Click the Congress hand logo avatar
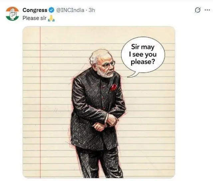The image size is (213, 181). click(12, 13)
